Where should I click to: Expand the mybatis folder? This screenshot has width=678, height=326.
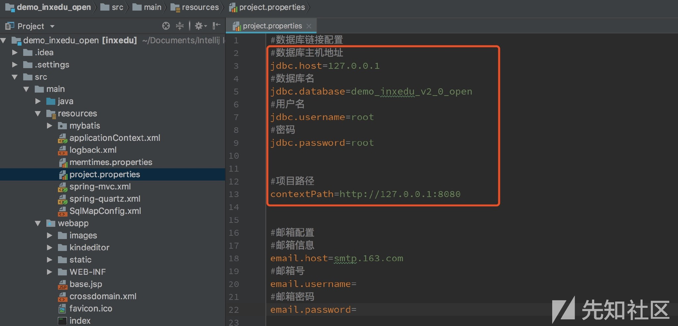pyautogui.click(x=50, y=126)
